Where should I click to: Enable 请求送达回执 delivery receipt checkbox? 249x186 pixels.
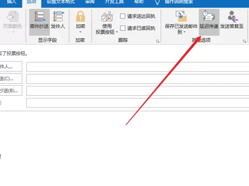point(123,16)
